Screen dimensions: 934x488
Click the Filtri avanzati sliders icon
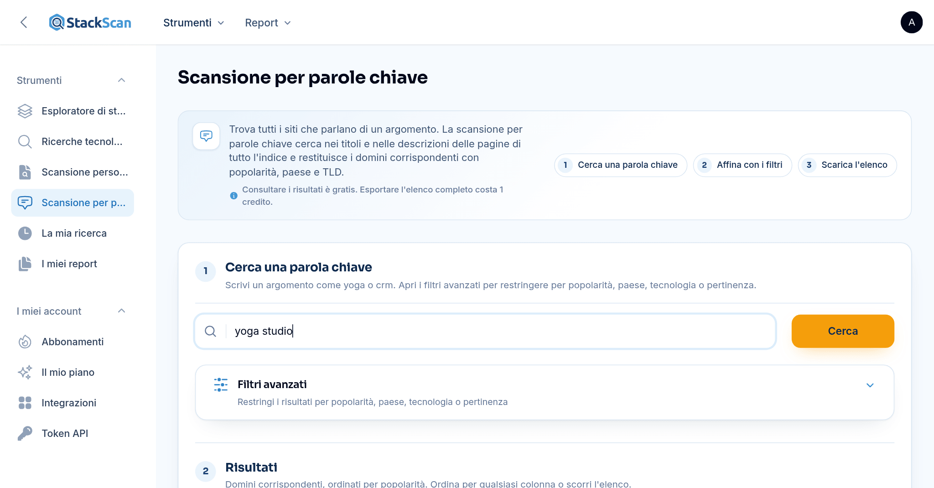pos(221,384)
